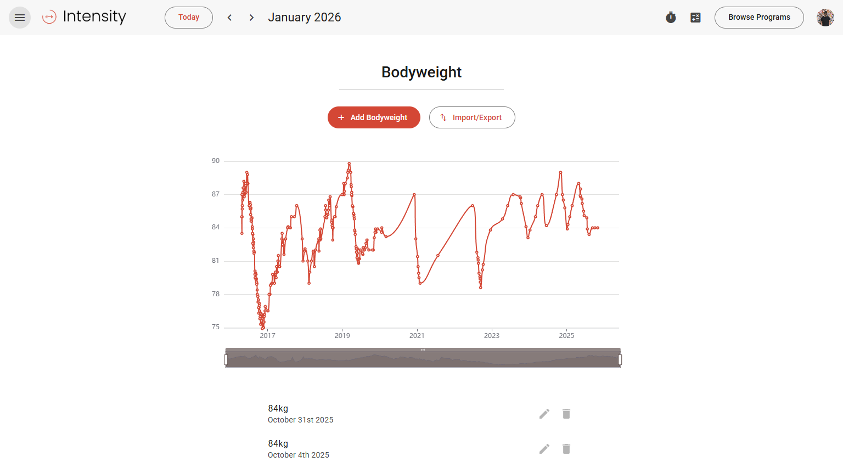Delete the October 31st 2025 entry
This screenshot has height=462, width=843.
coord(566,414)
